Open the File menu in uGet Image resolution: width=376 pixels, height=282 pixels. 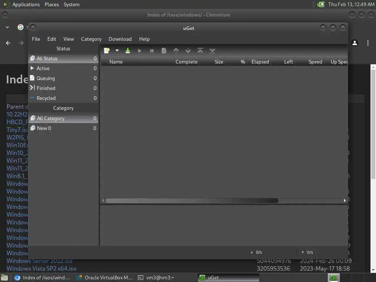tap(36, 39)
